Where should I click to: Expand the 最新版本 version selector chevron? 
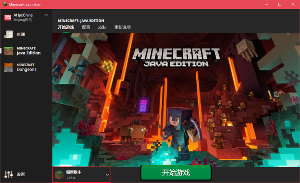[107, 175]
